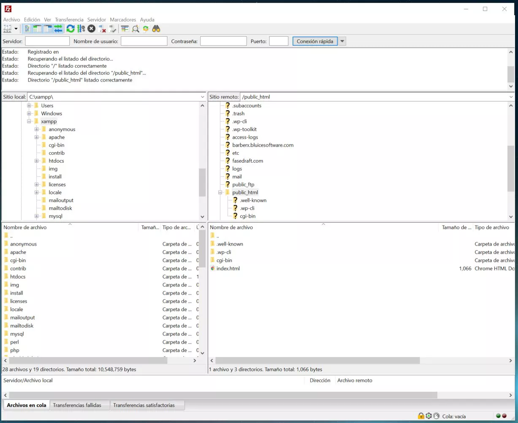518x423 pixels.
Task: Click the Servidor input field
Action: [47, 41]
